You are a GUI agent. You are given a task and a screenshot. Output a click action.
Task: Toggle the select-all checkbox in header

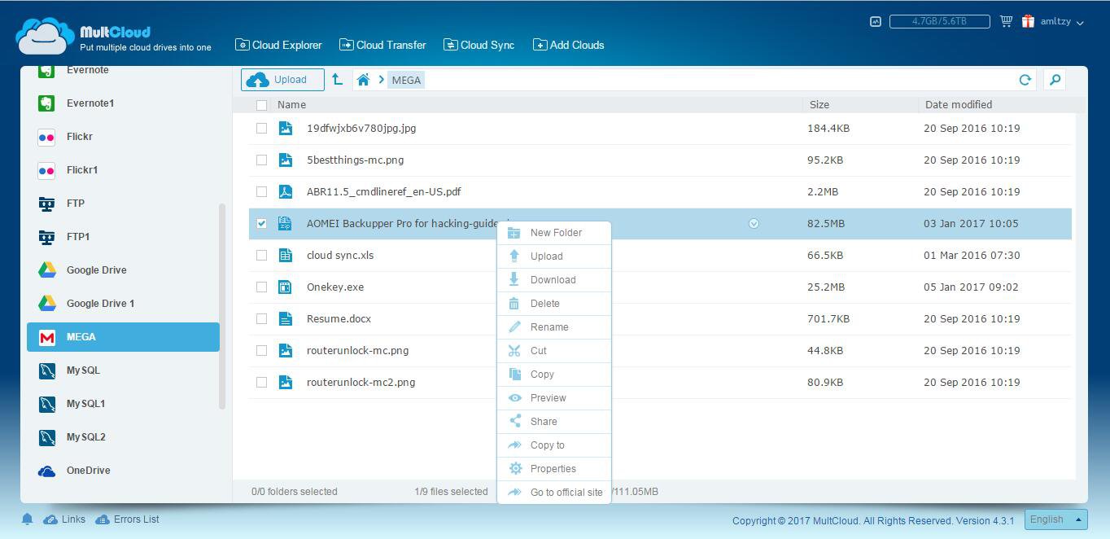tap(261, 105)
